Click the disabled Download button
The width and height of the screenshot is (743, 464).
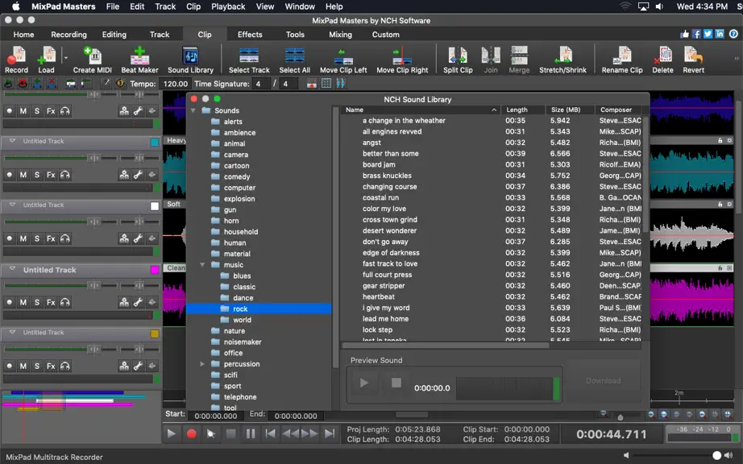[x=603, y=381]
